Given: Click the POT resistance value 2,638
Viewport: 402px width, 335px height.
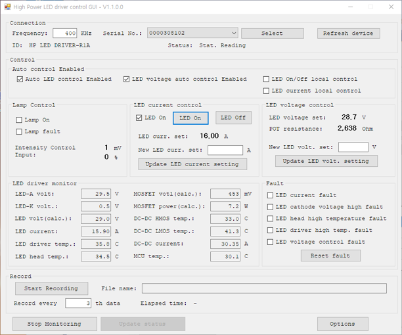Looking at the screenshot, I should point(347,128).
